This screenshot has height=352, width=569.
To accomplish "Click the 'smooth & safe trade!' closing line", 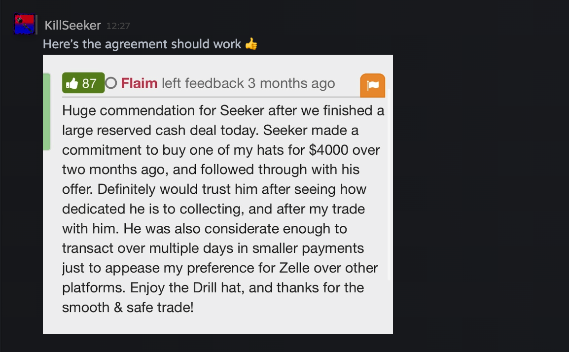I will click(x=128, y=307).
